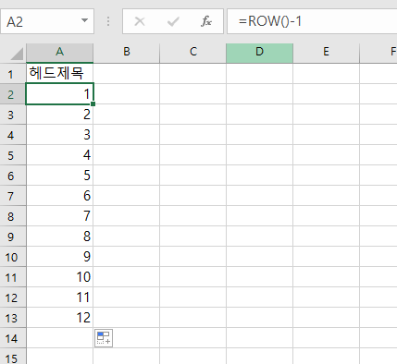Select row 5 header
397x364 pixels.
pyautogui.click(x=13, y=155)
